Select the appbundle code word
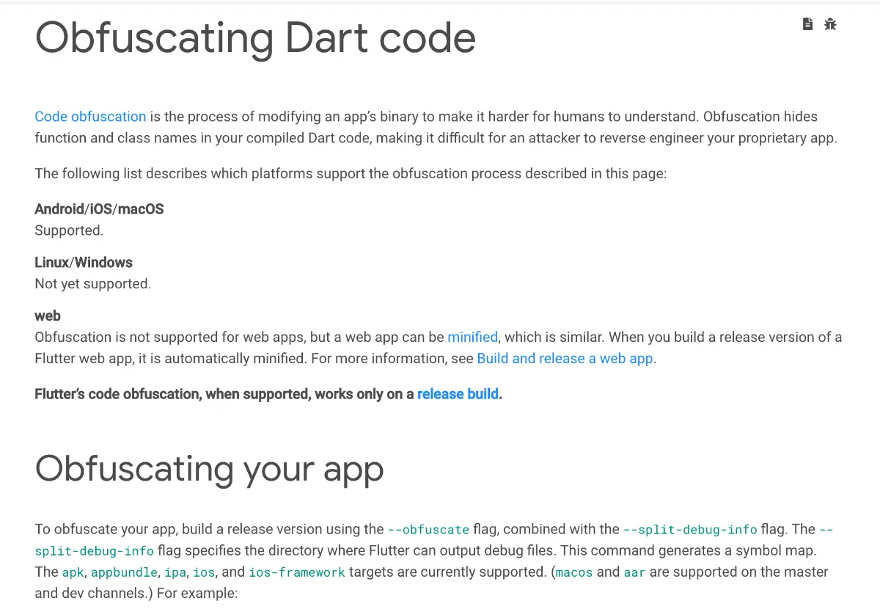Viewport: 880px width, 609px height. [x=124, y=572]
